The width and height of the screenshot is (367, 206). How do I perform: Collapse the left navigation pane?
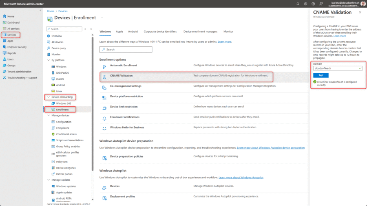(40, 10)
